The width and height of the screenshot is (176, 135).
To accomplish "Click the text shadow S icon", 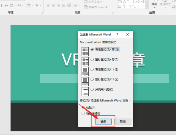I will [x=2, y=5].
